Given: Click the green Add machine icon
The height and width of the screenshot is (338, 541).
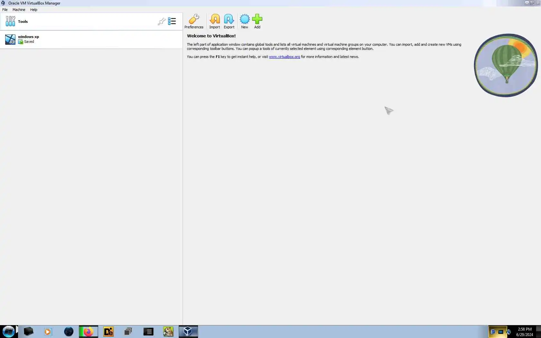Looking at the screenshot, I should (x=257, y=21).
